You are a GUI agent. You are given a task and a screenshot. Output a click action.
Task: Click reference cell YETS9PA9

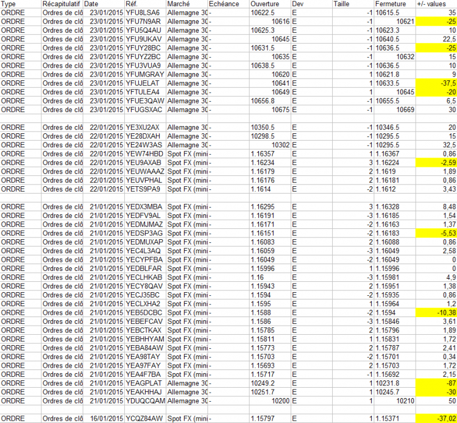(x=146, y=189)
